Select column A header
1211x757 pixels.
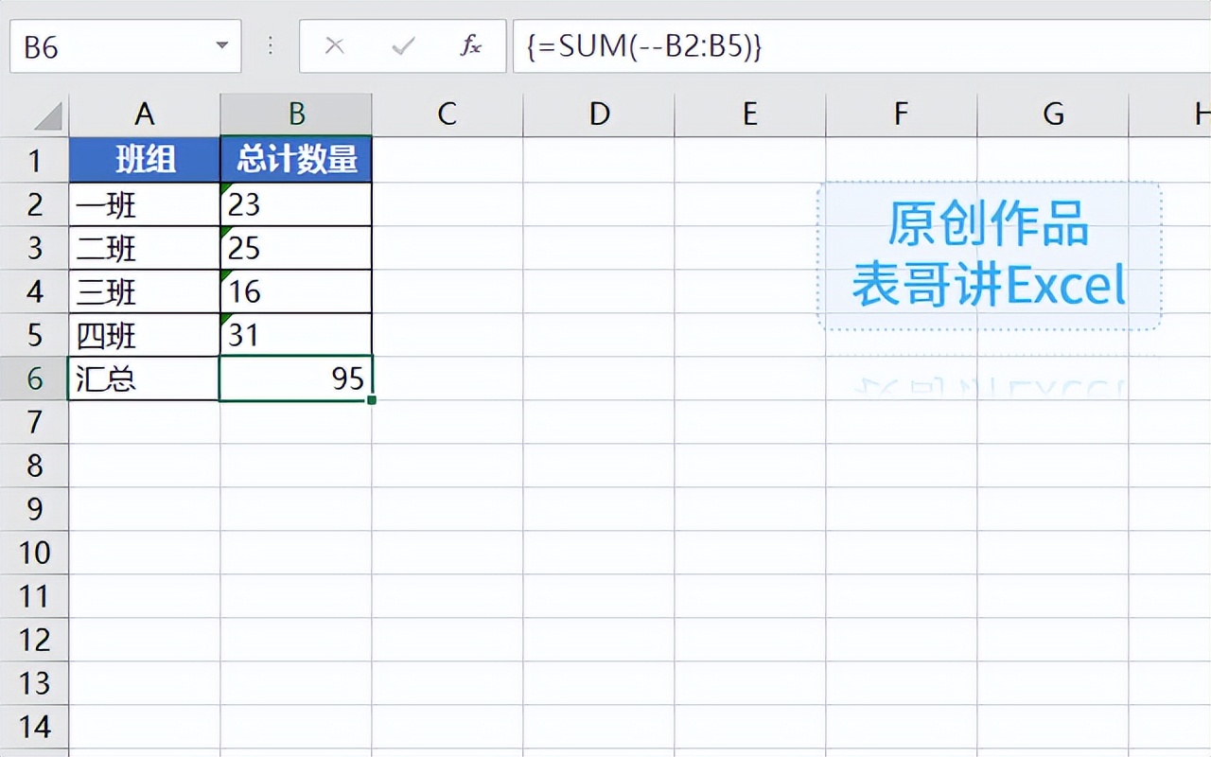145,114
